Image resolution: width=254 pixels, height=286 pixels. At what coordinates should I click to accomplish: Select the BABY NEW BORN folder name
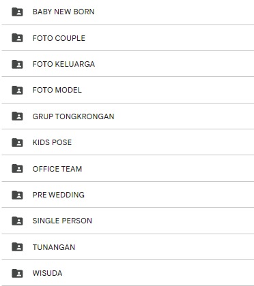[x=63, y=12]
